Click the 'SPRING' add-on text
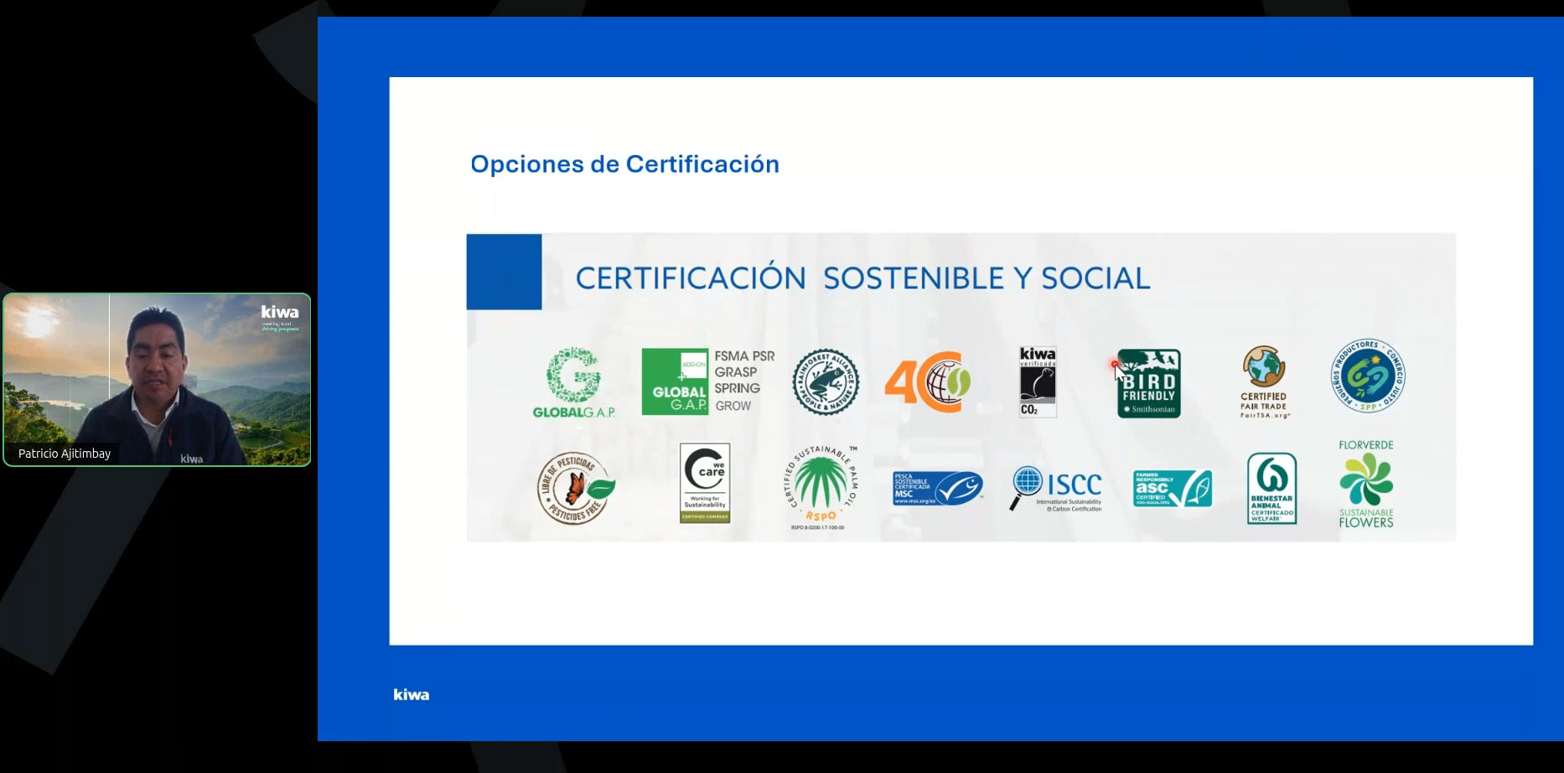The image size is (1564, 773). tap(738, 388)
